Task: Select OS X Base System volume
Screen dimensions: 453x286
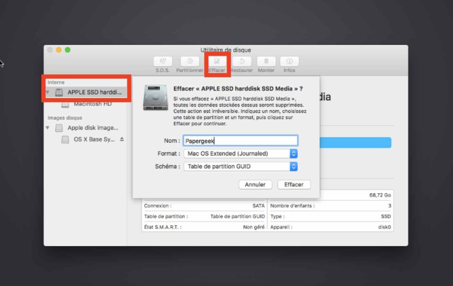Action: click(94, 139)
